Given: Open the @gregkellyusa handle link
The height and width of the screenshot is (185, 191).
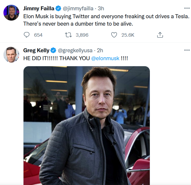Looking at the screenshot, I should [75, 50].
